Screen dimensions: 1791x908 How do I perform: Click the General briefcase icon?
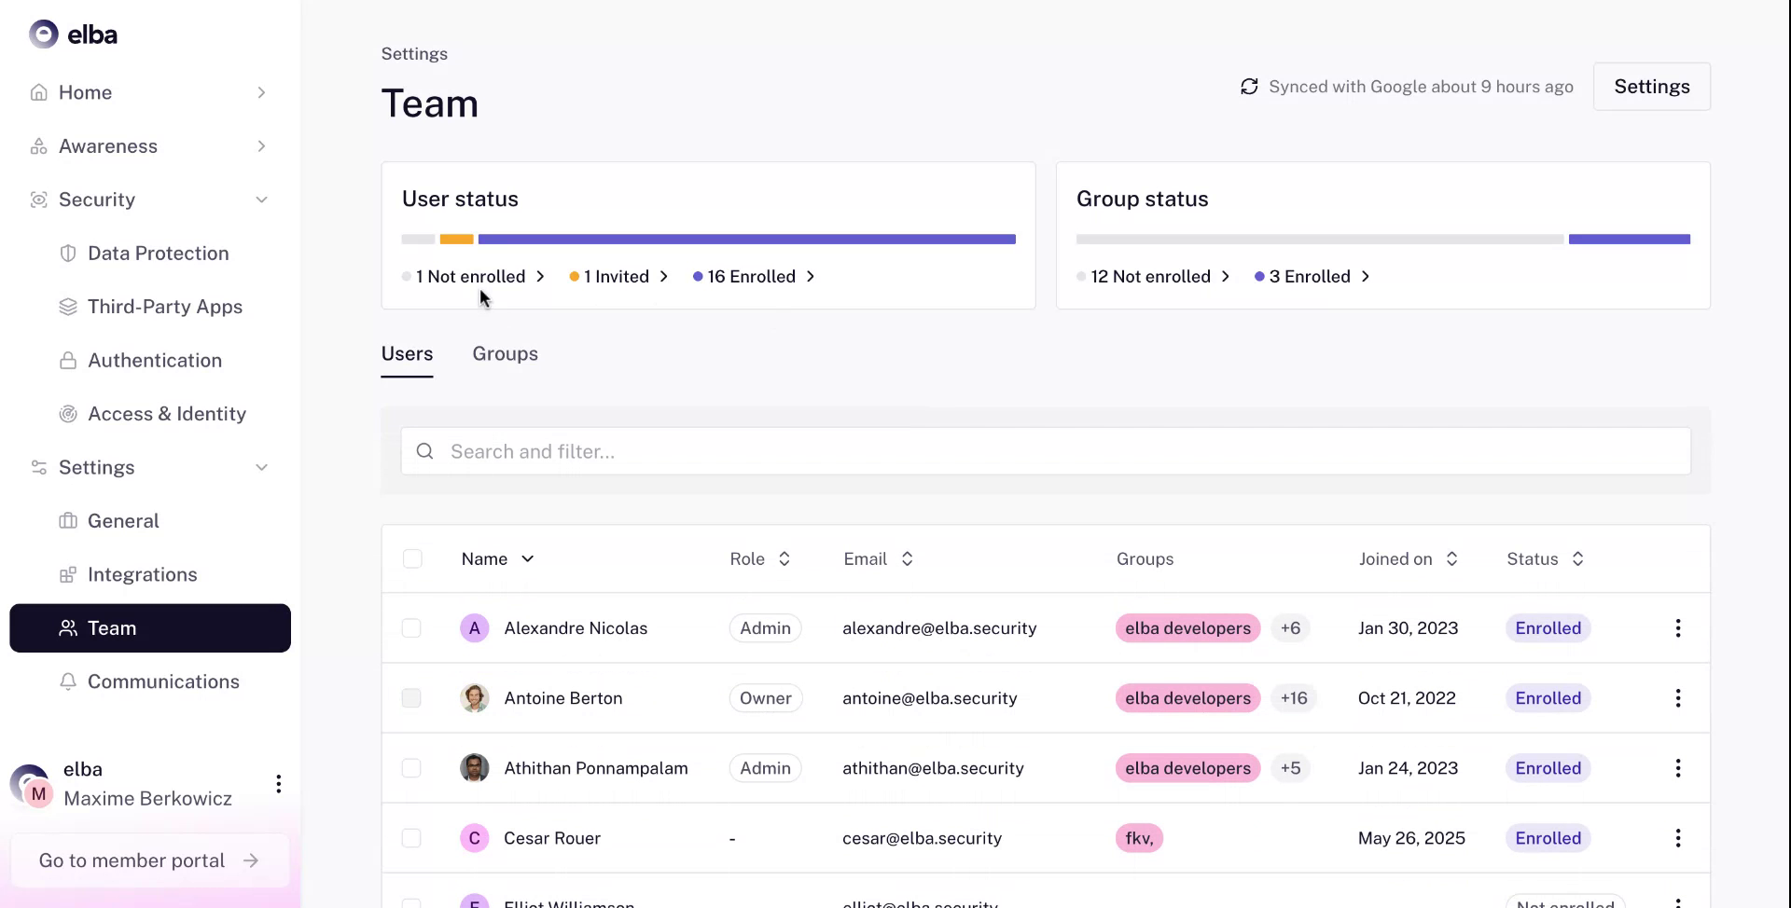point(68,521)
